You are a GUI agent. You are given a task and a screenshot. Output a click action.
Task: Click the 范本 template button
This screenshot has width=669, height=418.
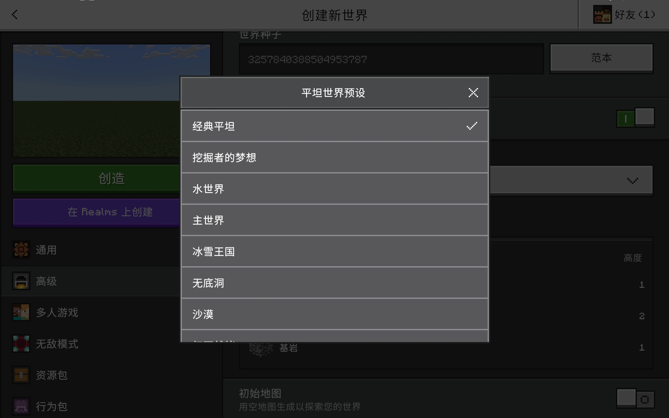(x=601, y=58)
